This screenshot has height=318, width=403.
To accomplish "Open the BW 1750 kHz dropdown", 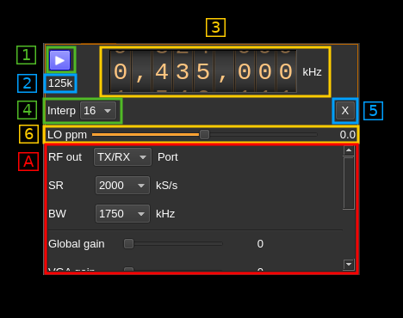I will (x=122, y=214).
